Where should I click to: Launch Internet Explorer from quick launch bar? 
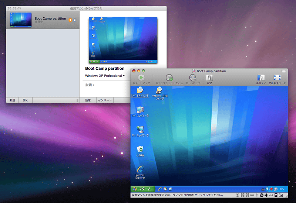[x=160, y=189]
